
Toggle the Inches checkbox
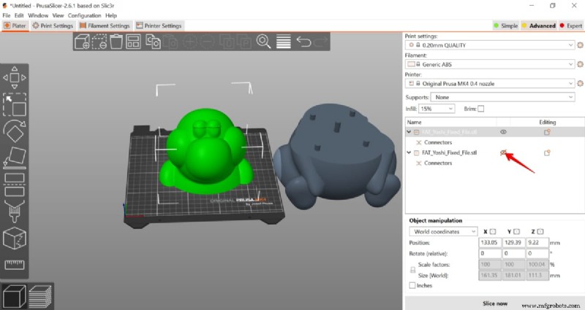click(x=412, y=285)
